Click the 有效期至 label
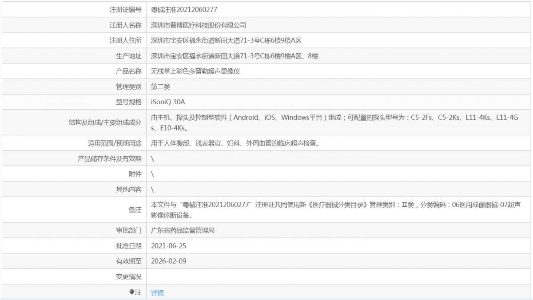The width and height of the screenshot is (533, 300). 128,261
